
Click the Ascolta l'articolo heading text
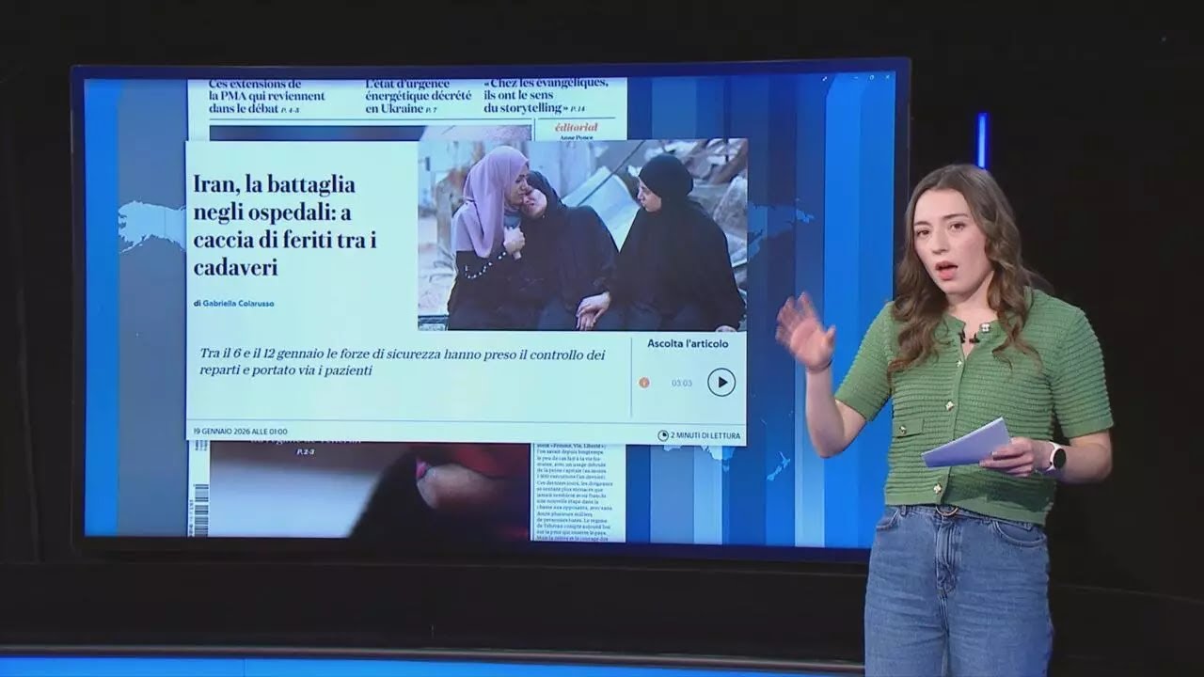688,344
